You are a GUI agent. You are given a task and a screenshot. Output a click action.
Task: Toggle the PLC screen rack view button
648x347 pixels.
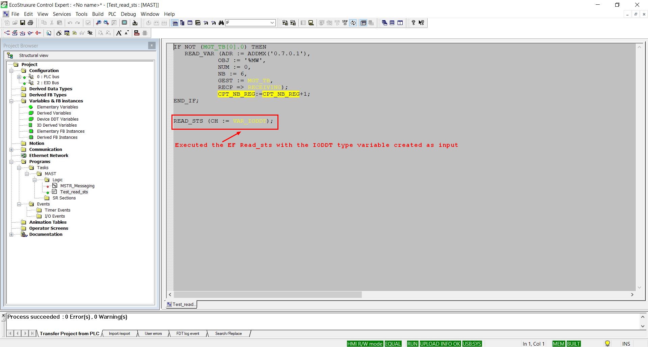(x=363, y=23)
